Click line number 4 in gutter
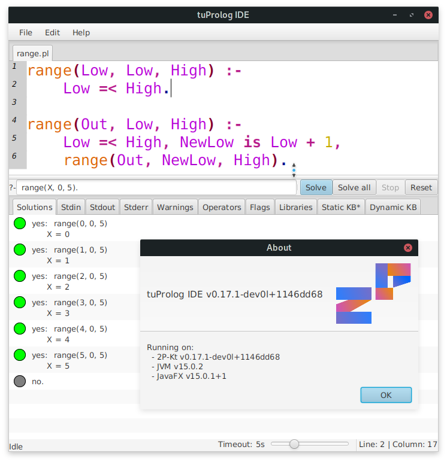The height and width of the screenshot is (462, 447). pyautogui.click(x=14, y=120)
